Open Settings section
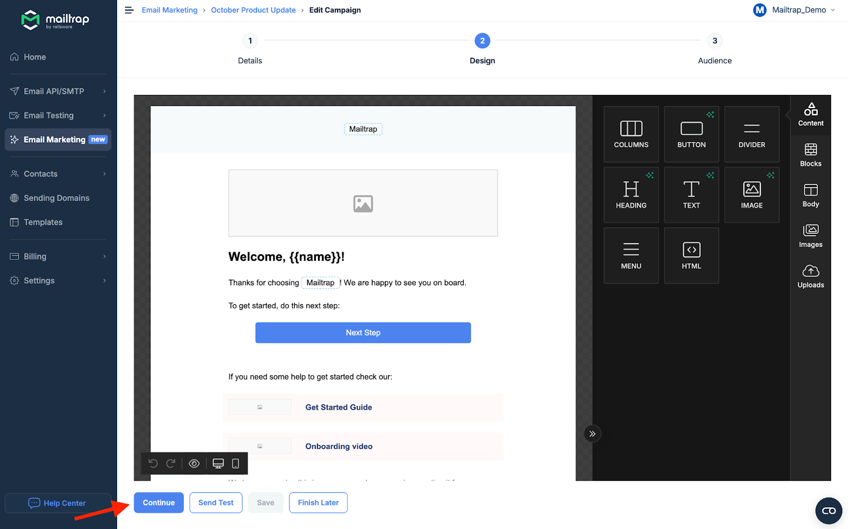 tap(39, 280)
